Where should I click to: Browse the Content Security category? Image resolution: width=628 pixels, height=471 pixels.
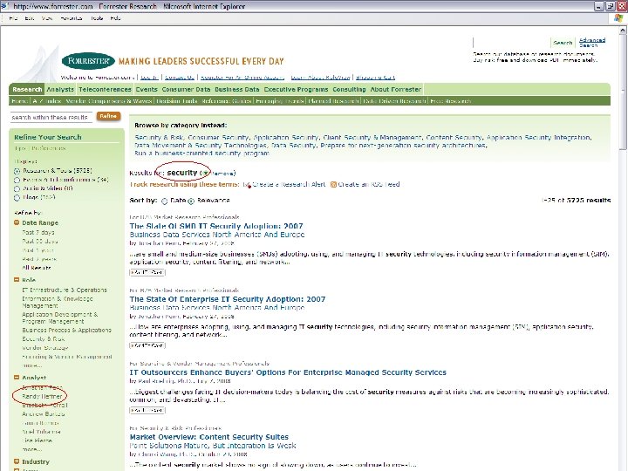tap(454, 138)
